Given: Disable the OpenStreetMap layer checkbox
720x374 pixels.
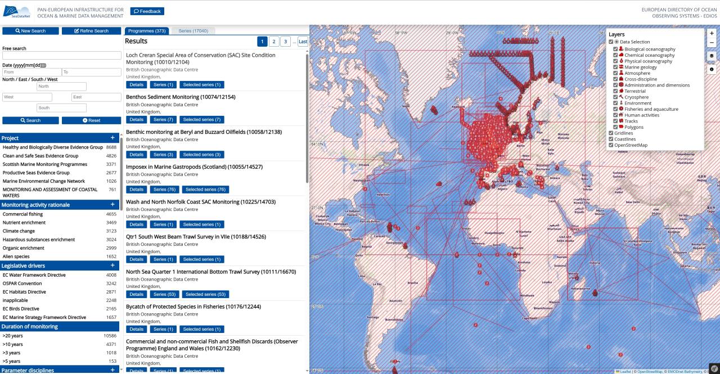Looking at the screenshot, I should (611, 144).
